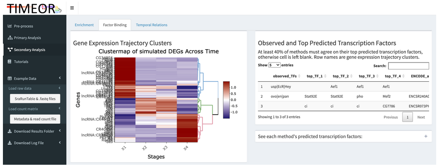Click the Pre-process chart icon
This screenshot has width=438, height=166.
tap(10, 26)
